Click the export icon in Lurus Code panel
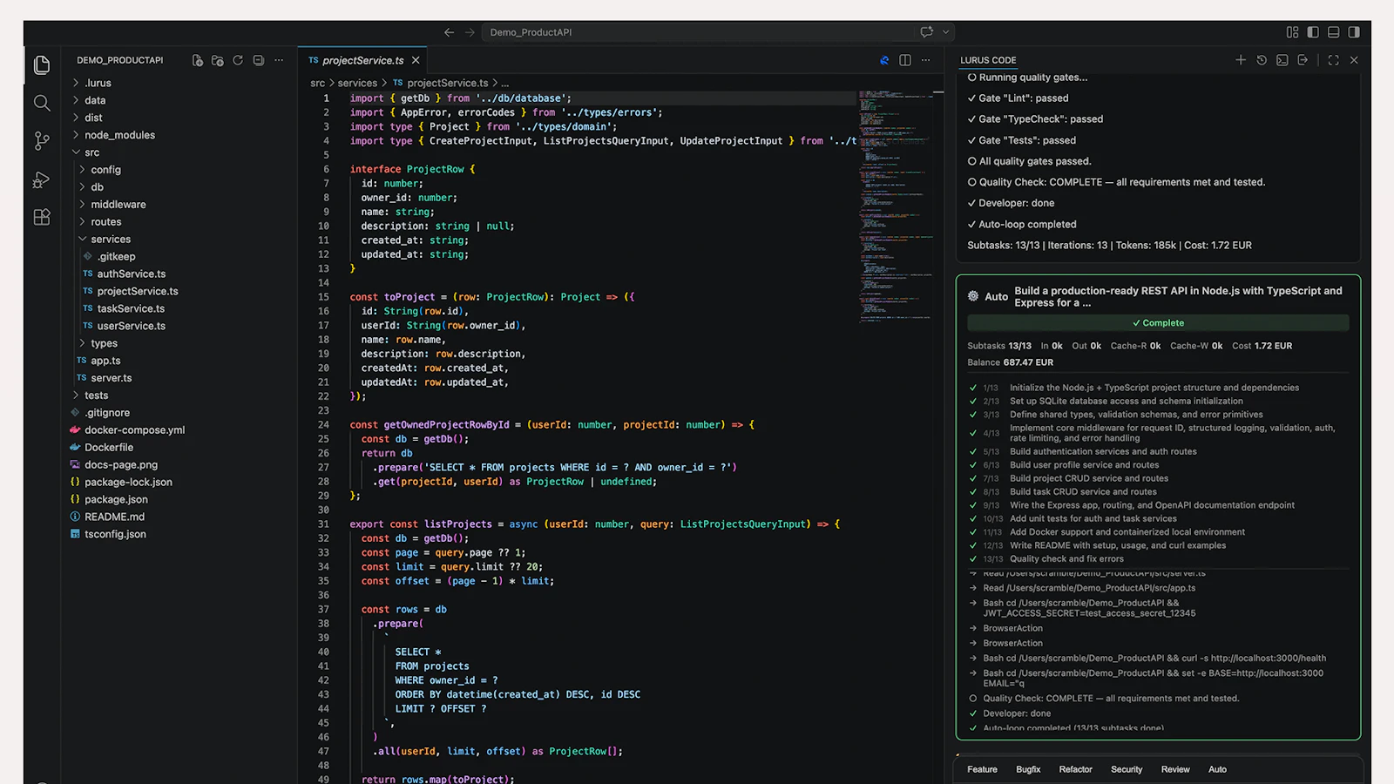 pos(1303,60)
